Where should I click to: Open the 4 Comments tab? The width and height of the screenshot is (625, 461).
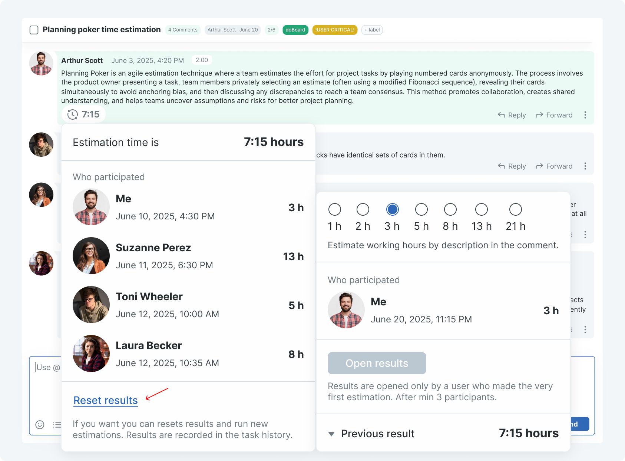[183, 30]
